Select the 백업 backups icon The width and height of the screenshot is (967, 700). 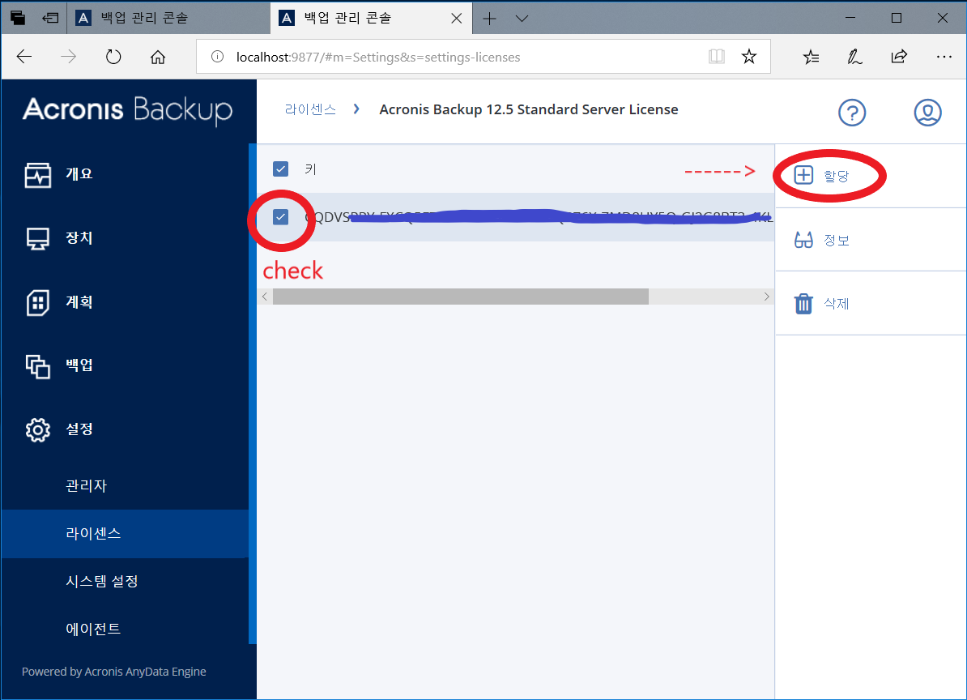[x=37, y=366]
